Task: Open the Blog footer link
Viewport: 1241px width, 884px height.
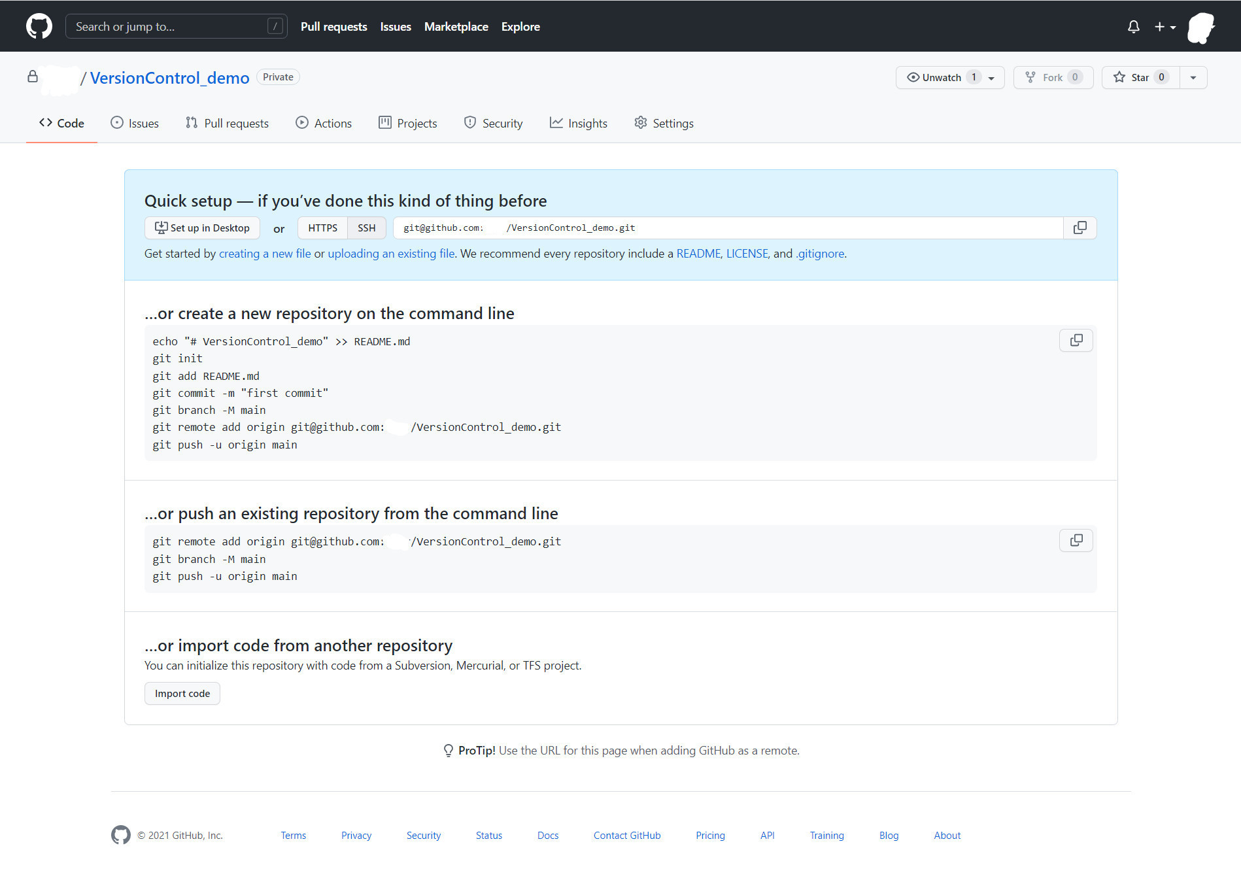Action: tap(889, 836)
